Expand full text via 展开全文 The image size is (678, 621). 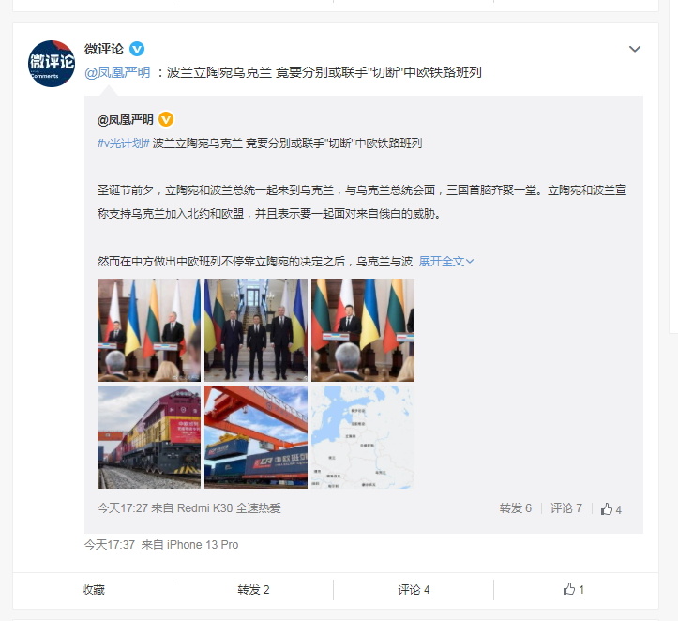click(x=446, y=261)
